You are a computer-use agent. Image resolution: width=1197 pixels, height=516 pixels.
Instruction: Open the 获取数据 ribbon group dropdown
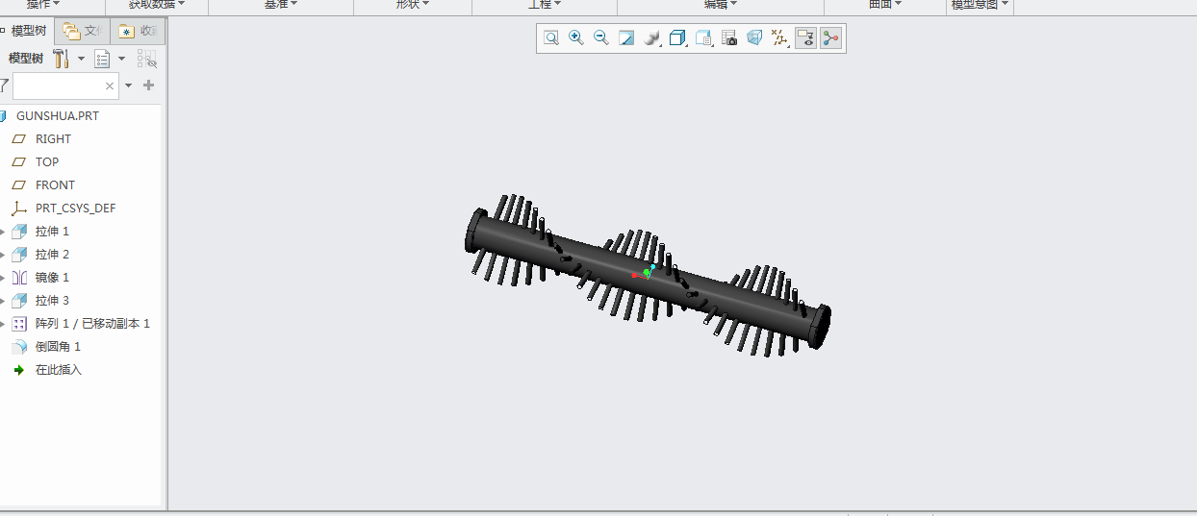[157, 5]
